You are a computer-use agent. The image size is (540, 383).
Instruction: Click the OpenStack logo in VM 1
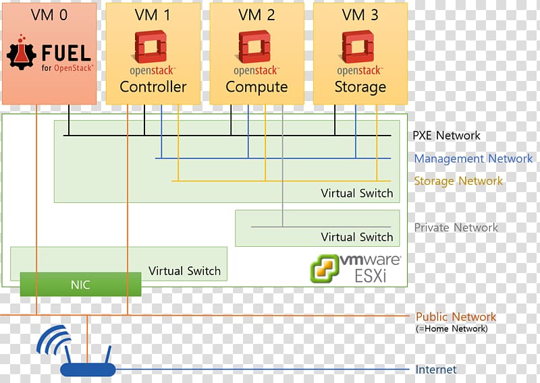[x=153, y=53]
